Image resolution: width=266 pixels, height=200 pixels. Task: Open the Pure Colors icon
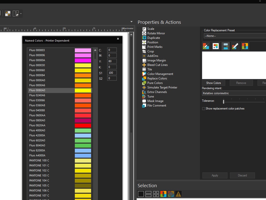click(144, 83)
